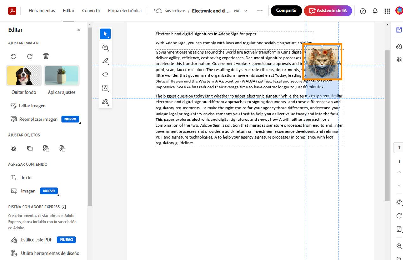403x260 pixels.
Task: Open the zoom magnifier tool in right sidebar
Action: (399, 246)
